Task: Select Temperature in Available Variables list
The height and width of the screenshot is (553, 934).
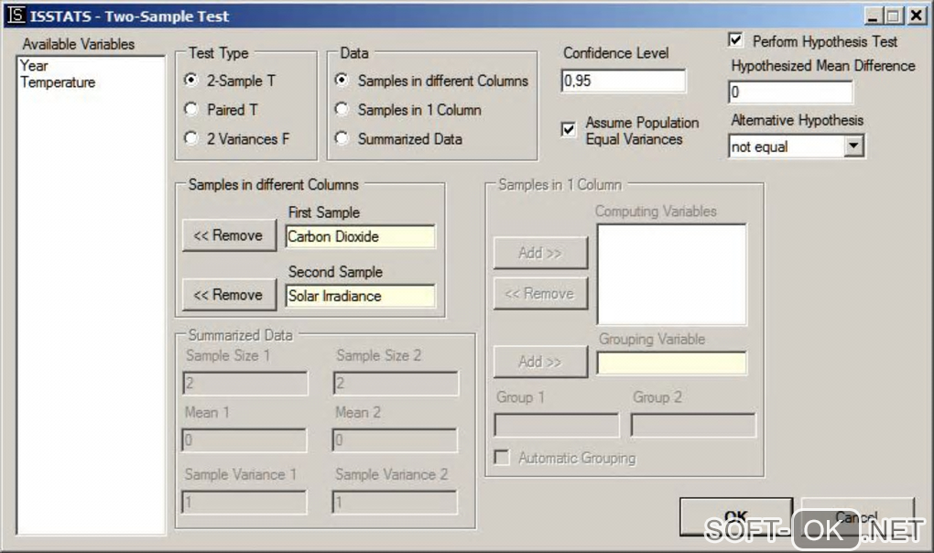Action: click(x=58, y=82)
